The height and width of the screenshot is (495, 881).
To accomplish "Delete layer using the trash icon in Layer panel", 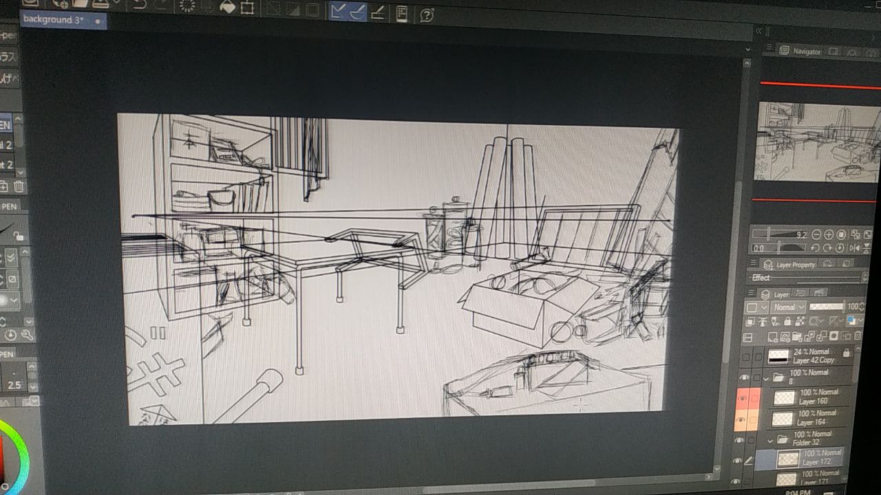I will tap(857, 336).
